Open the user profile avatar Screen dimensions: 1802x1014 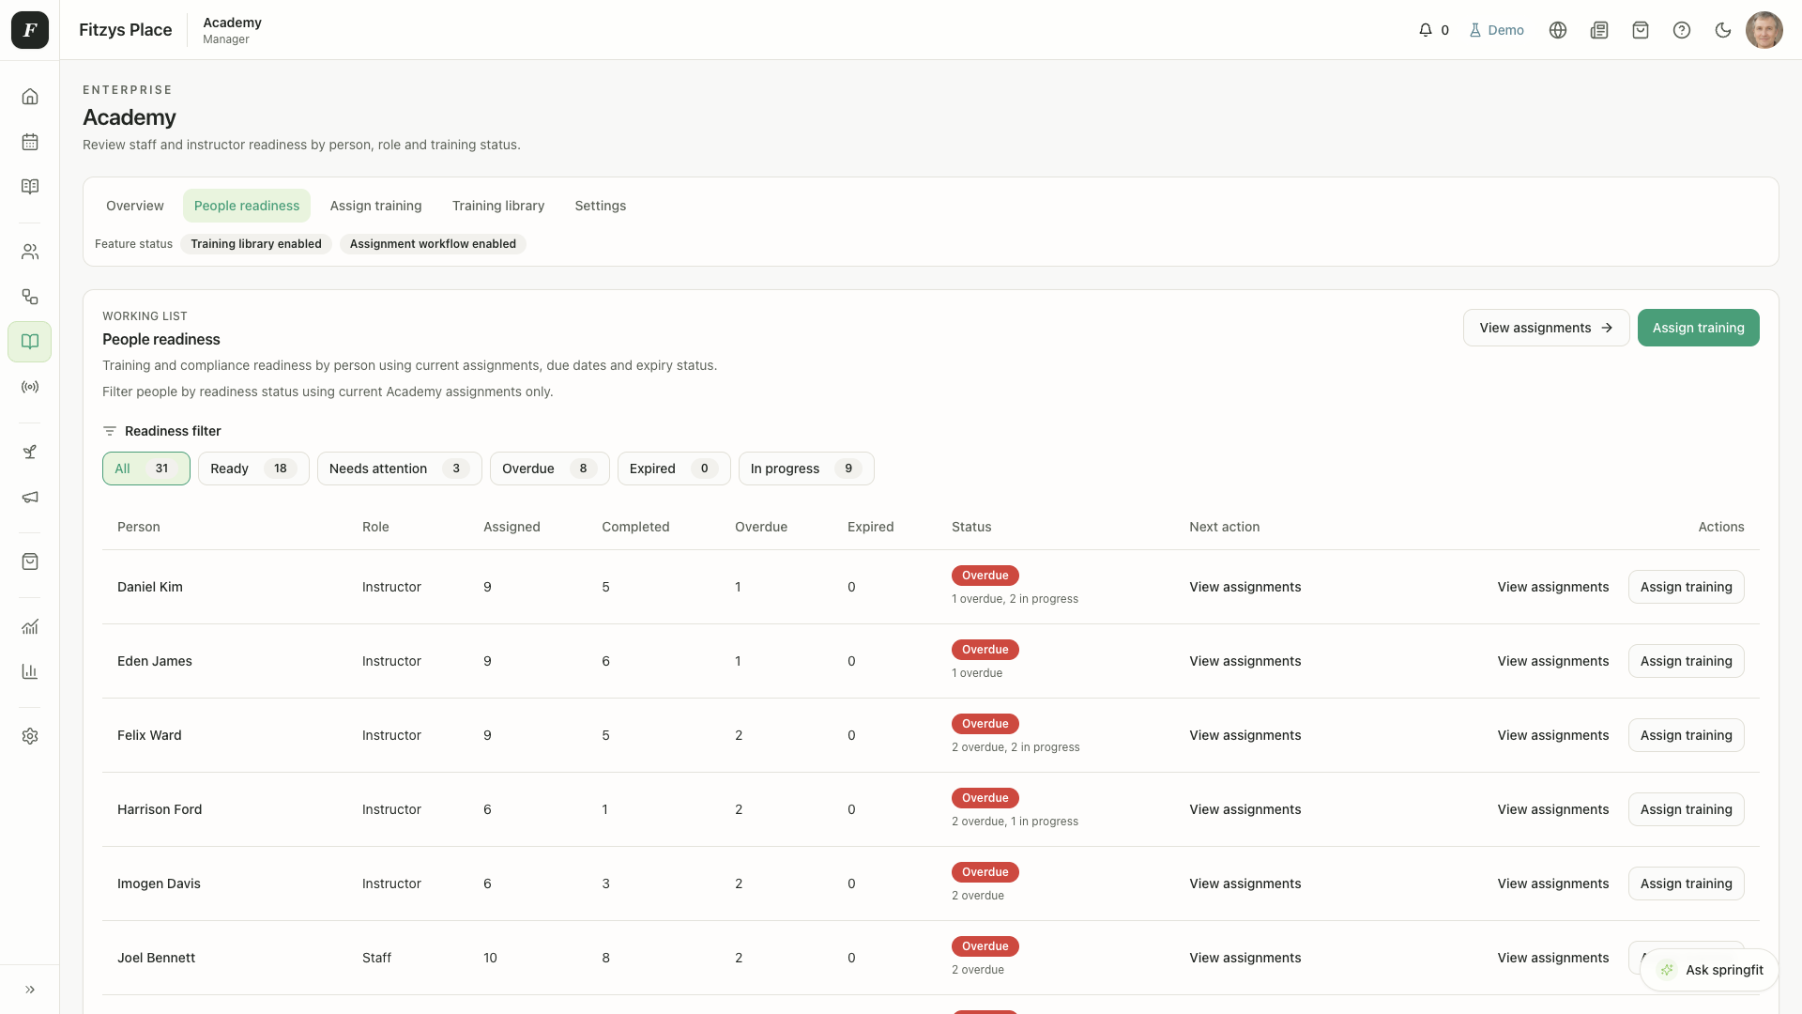[x=1764, y=30]
